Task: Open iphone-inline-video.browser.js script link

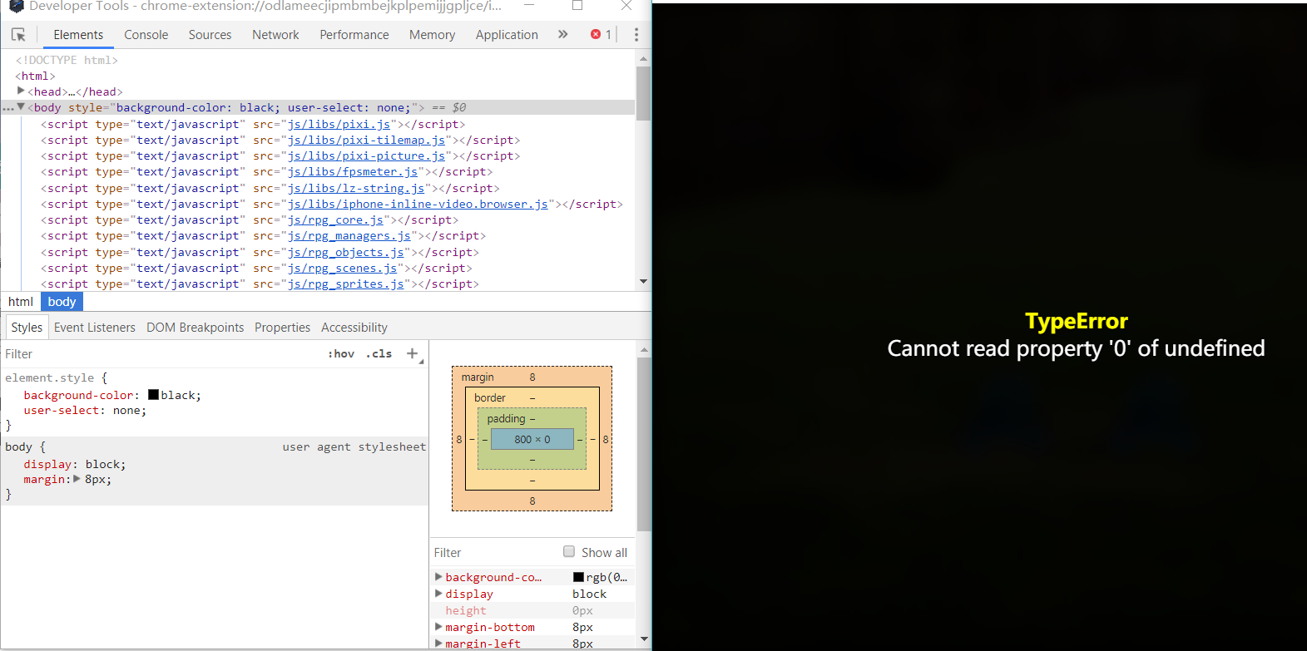Action: click(x=418, y=204)
